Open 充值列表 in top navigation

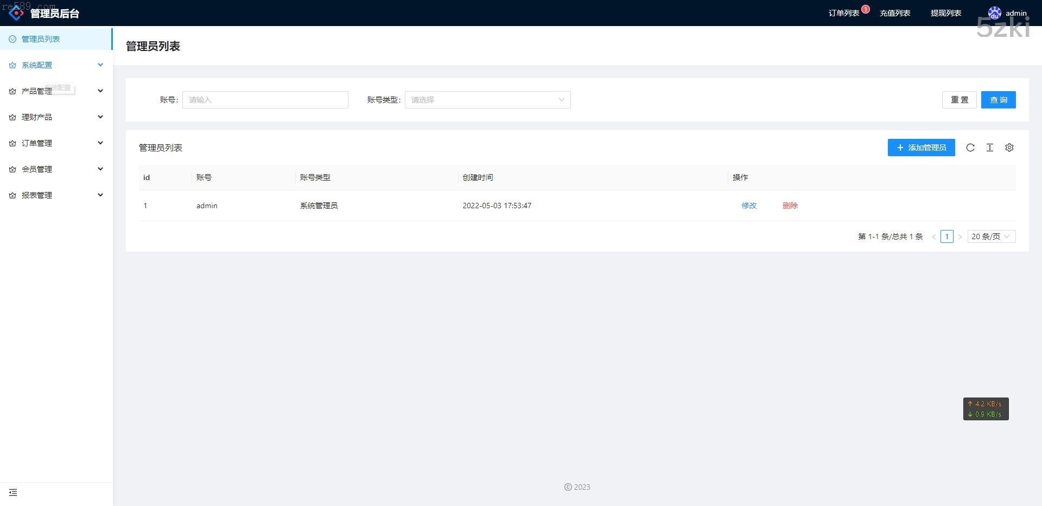coord(895,13)
